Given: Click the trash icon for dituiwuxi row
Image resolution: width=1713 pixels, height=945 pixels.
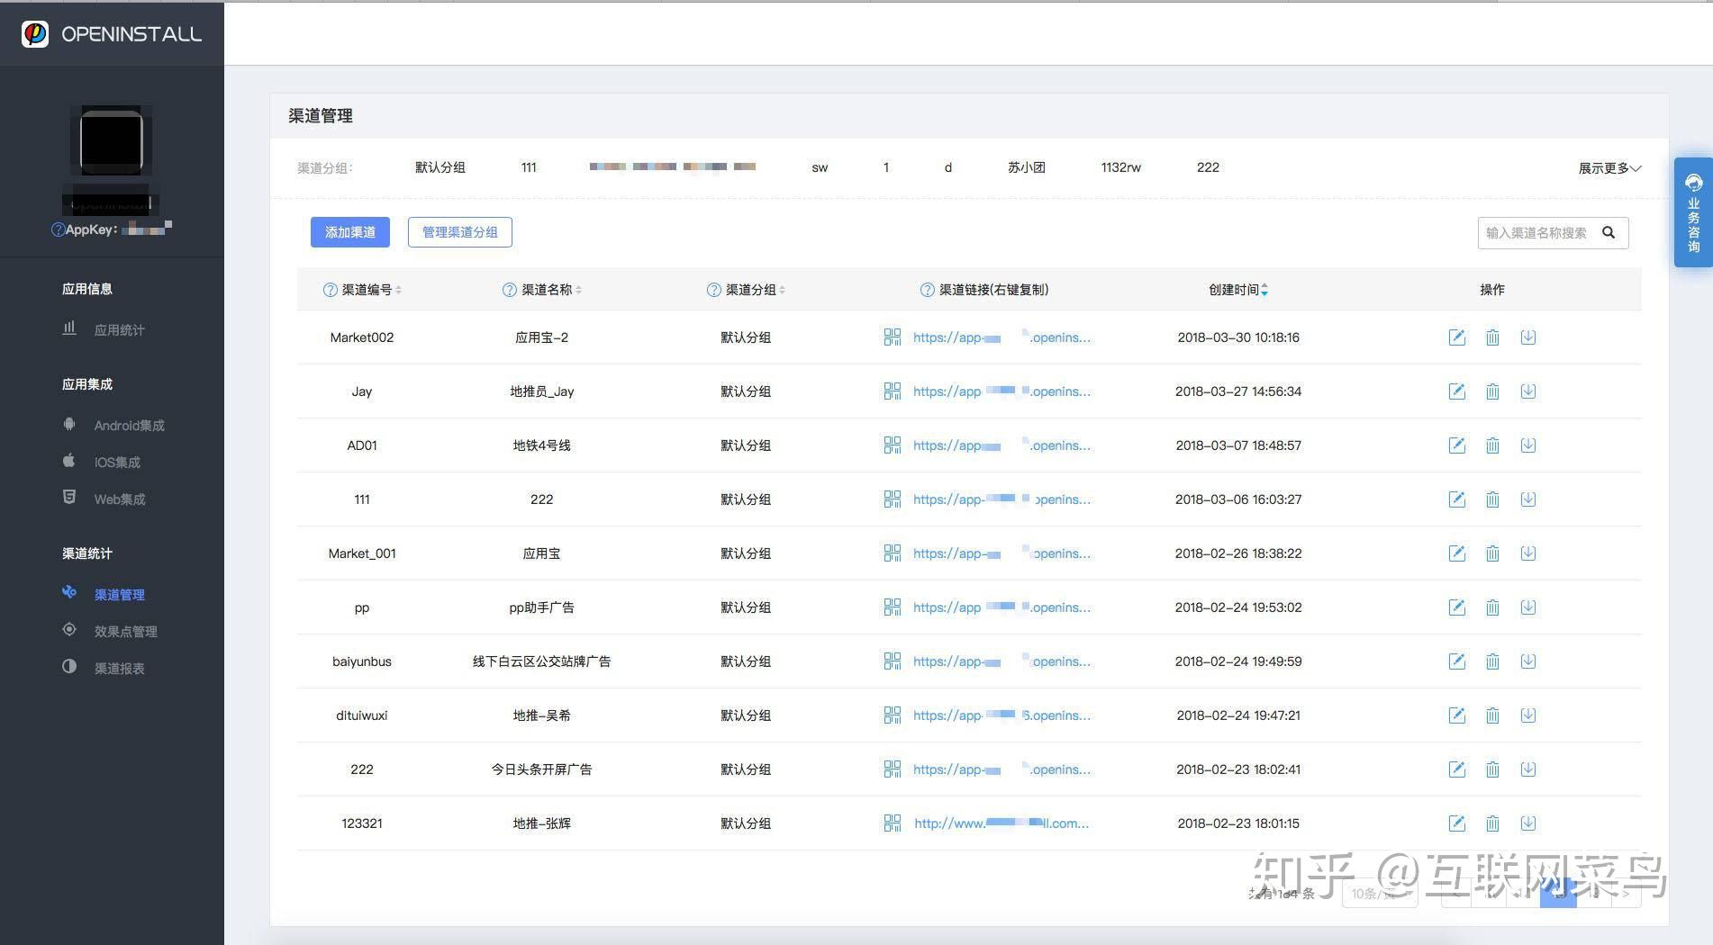Looking at the screenshot, I should 1492,715.
